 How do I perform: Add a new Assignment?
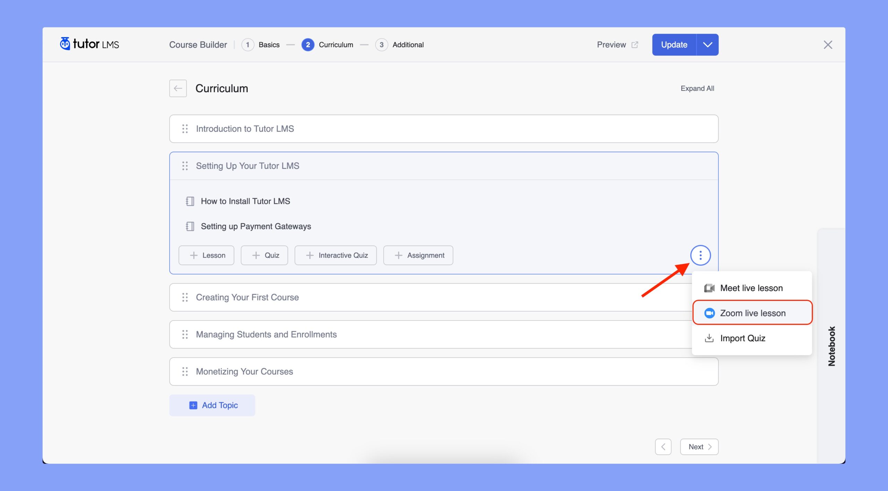coord(418,255)
